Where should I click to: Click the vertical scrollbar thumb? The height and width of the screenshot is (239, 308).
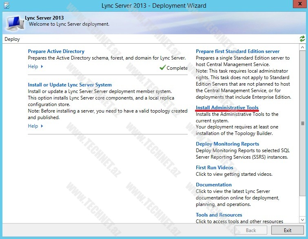pyautogui.click(x=302, y=123)
